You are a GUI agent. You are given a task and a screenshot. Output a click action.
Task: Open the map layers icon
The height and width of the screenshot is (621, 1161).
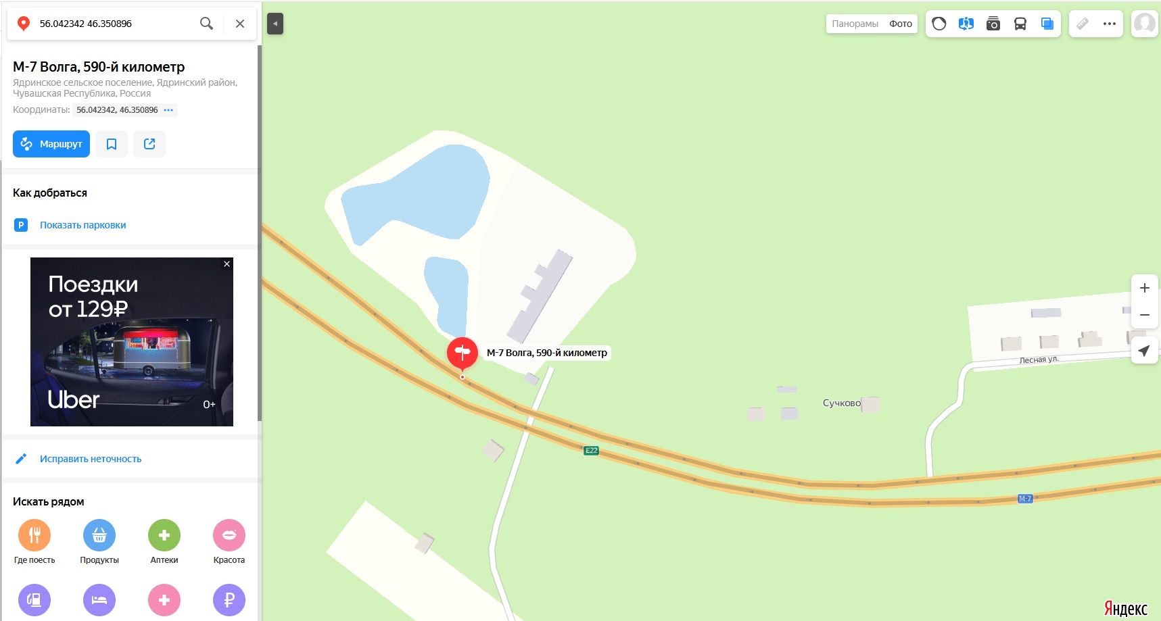1047,24
